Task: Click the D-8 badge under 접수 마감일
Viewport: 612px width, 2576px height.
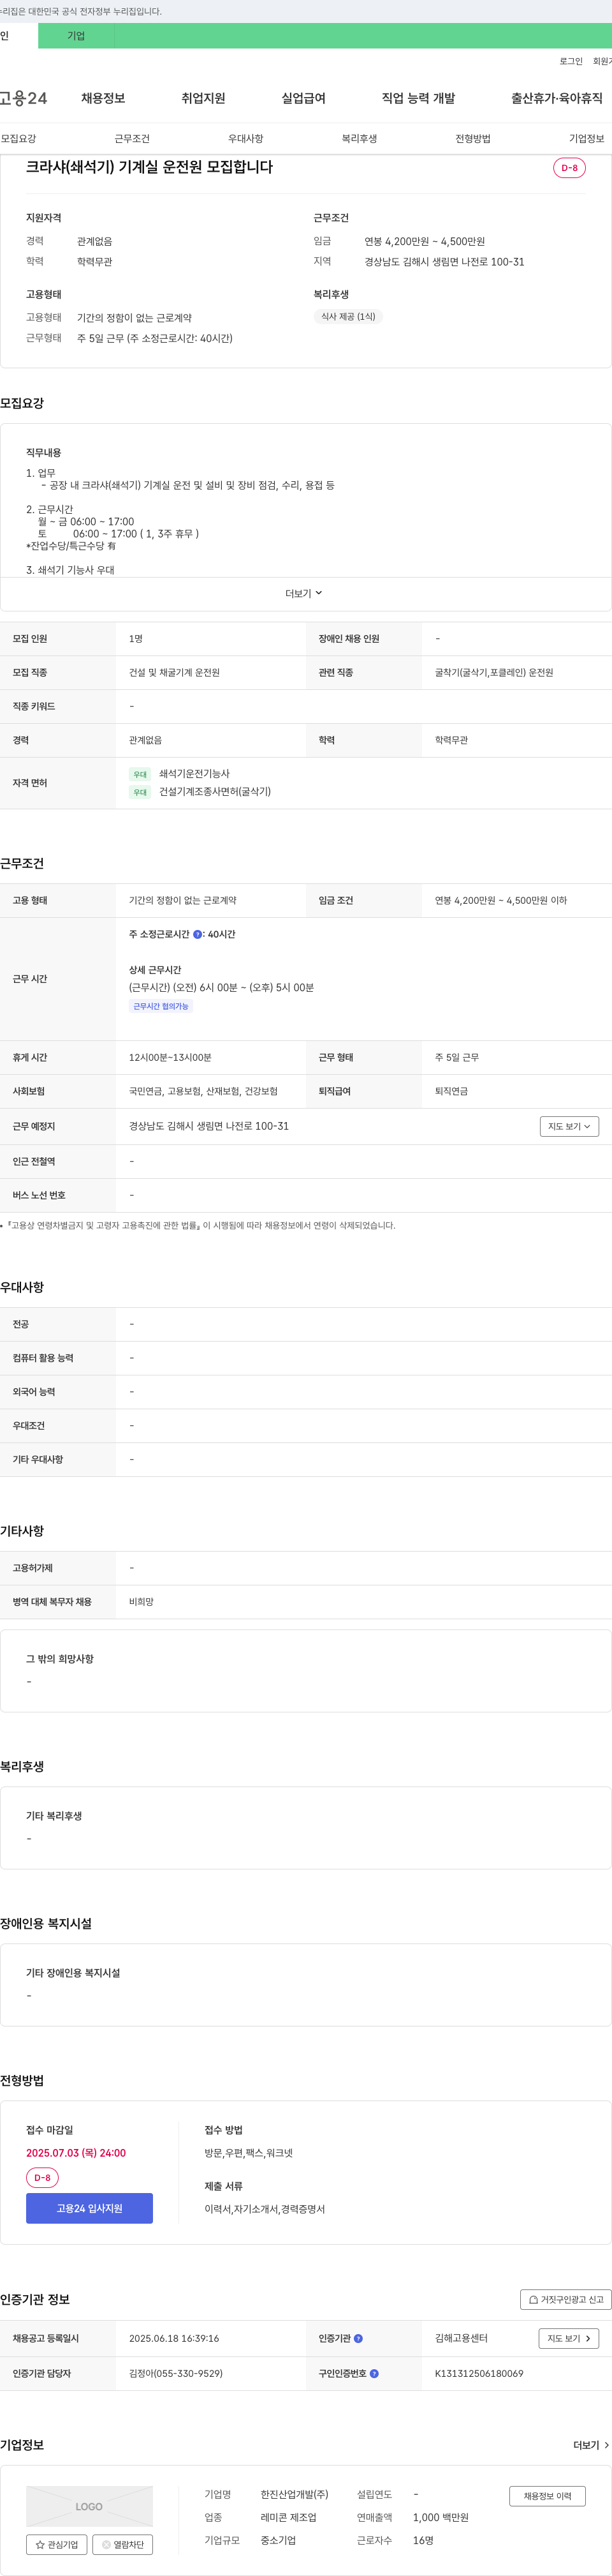Action: coord(42,2178)
